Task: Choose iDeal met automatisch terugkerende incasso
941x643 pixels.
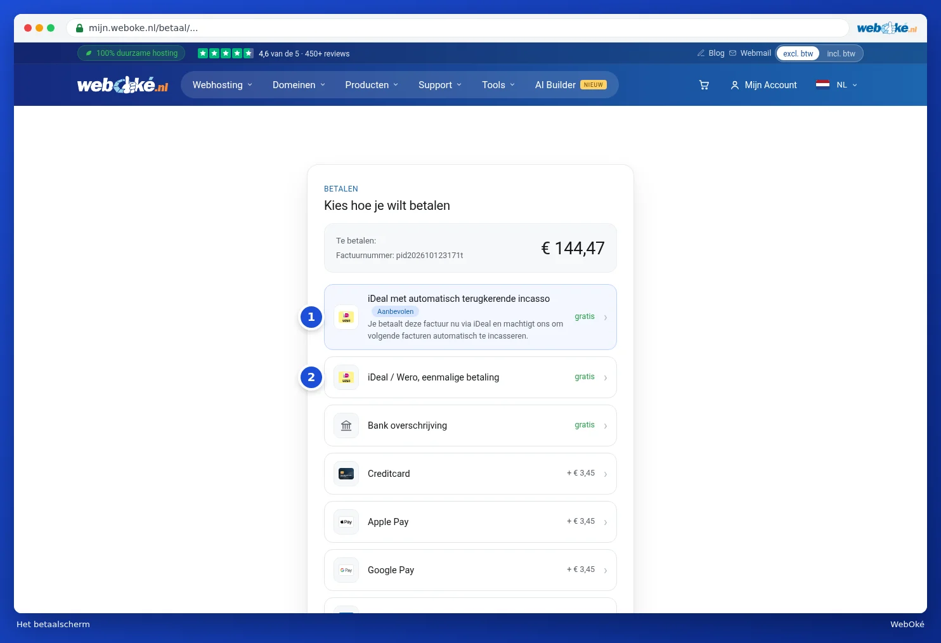Action: pyautogui.click(x=470, y=317)
